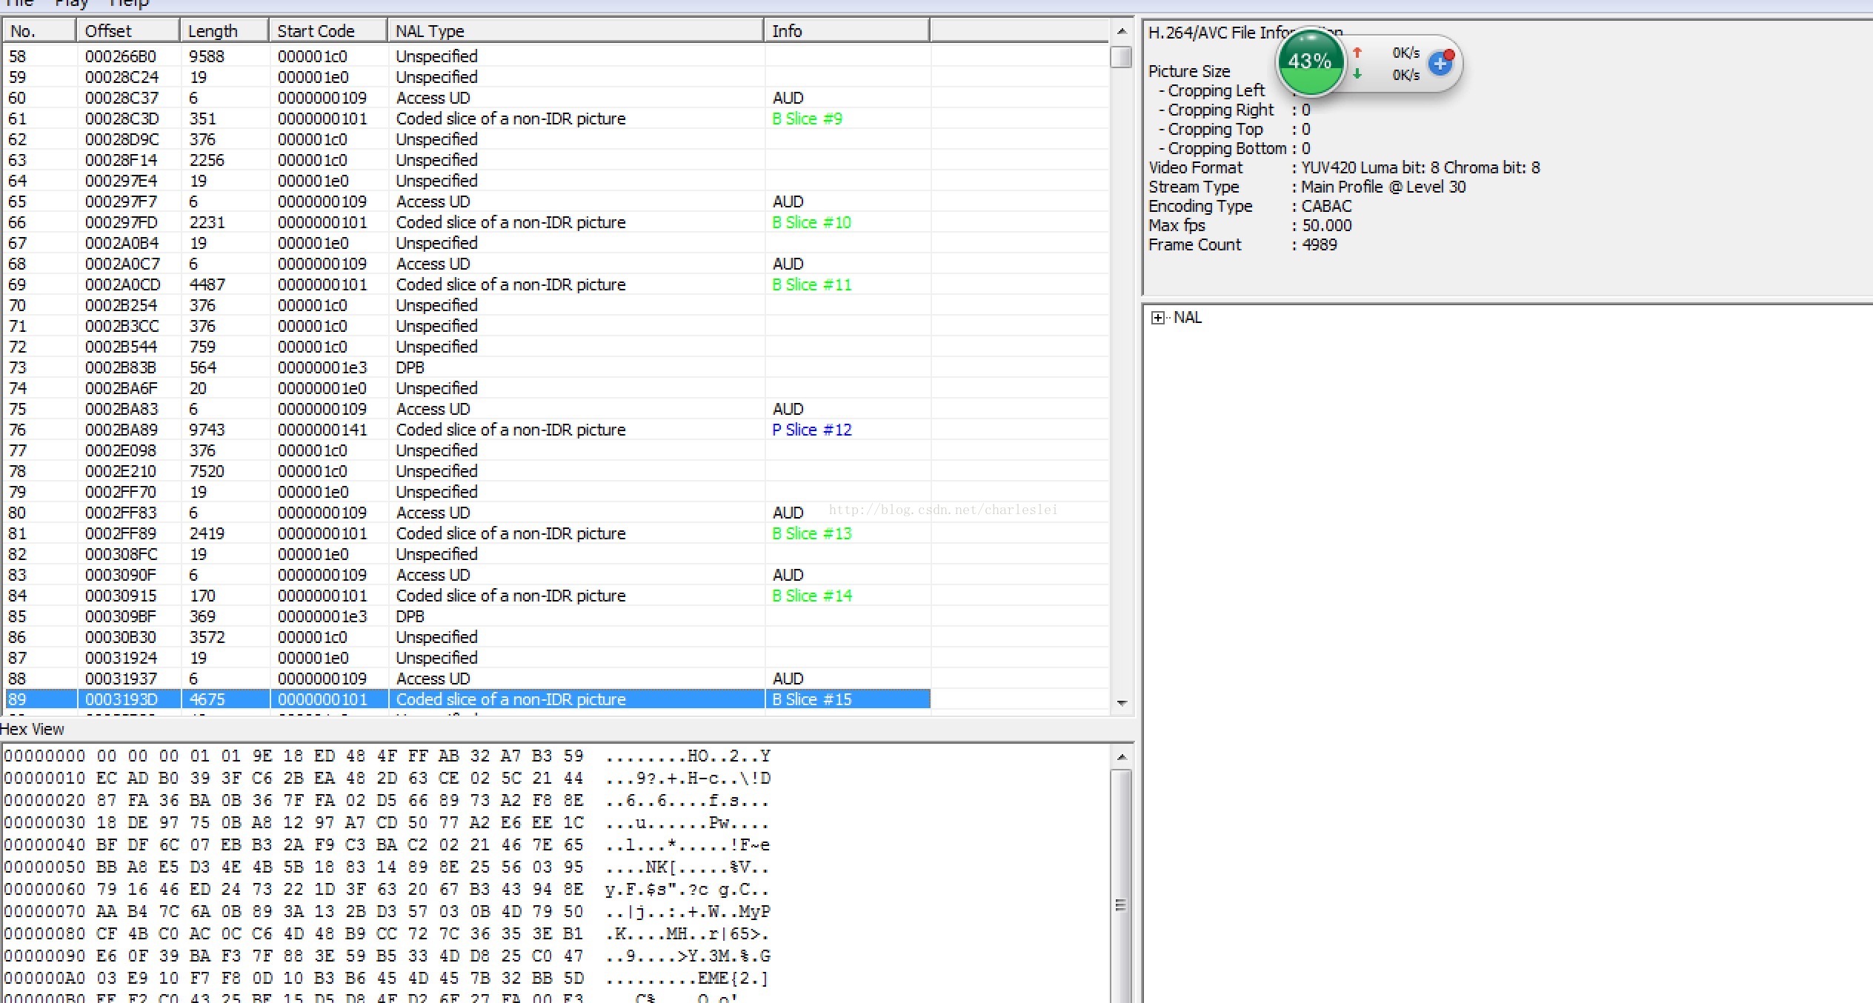Open the Help menu
The image size is (1873, 1003).
coord(129,4)
